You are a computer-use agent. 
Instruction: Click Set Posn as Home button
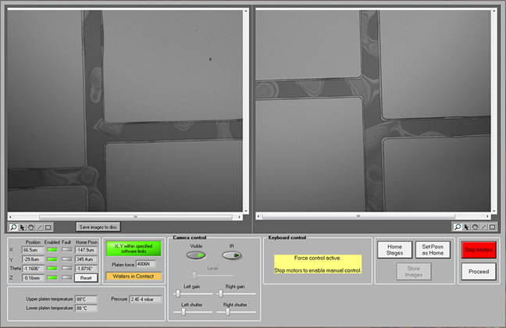[433, 249]
